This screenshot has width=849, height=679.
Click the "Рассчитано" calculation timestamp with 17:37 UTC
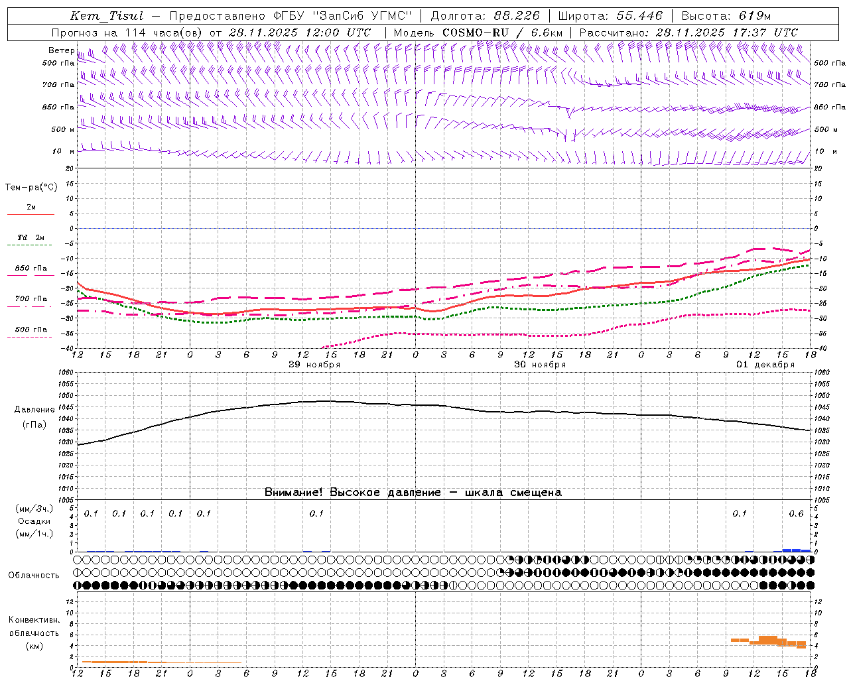(x=688, y=32)
